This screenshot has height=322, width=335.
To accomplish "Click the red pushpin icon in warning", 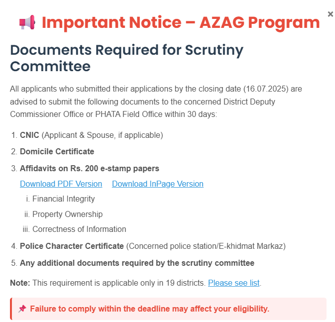I will tap(22, 309).
